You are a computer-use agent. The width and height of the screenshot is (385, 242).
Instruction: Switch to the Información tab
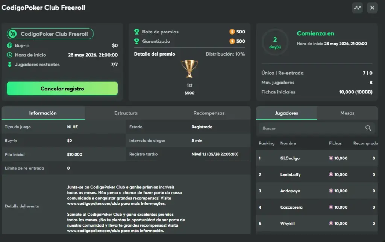(x=43, y=113)
